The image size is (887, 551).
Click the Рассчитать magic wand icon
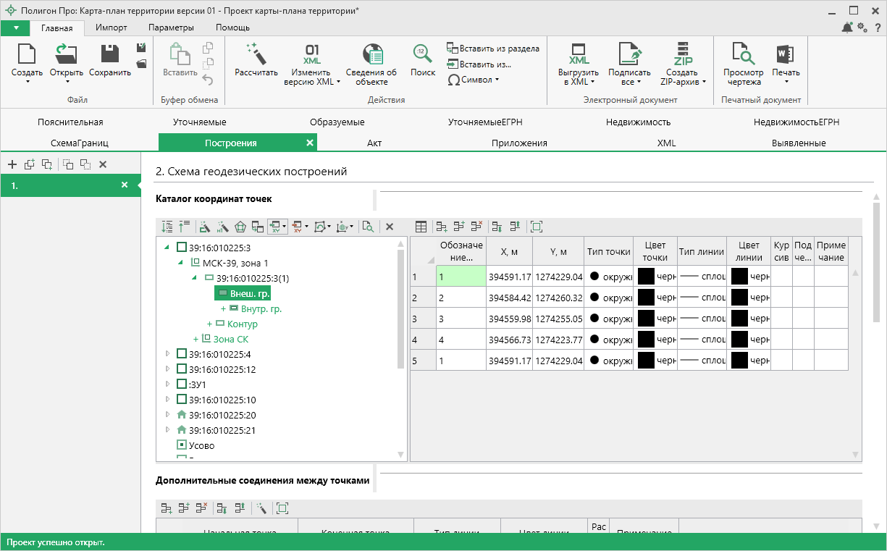point(256,54)
